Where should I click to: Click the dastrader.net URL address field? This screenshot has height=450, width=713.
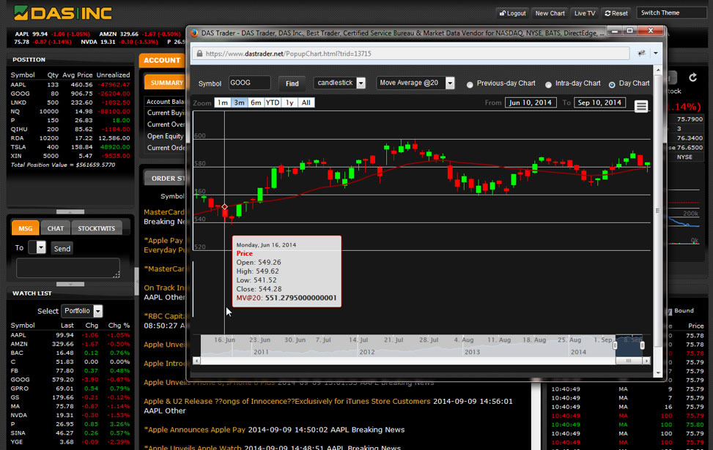pos(410,53)
